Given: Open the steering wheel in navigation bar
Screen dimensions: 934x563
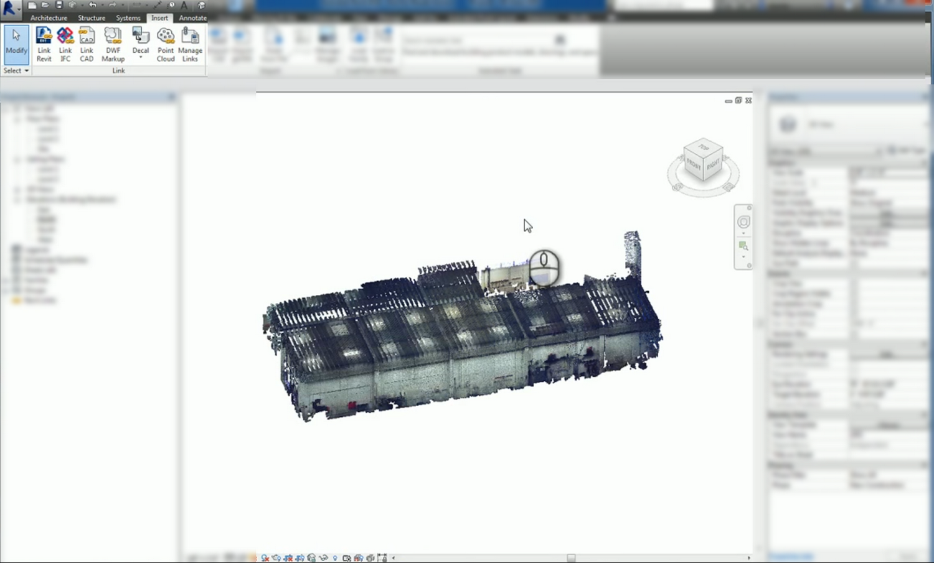Looking at the screenshot, I should coord(743,222).
